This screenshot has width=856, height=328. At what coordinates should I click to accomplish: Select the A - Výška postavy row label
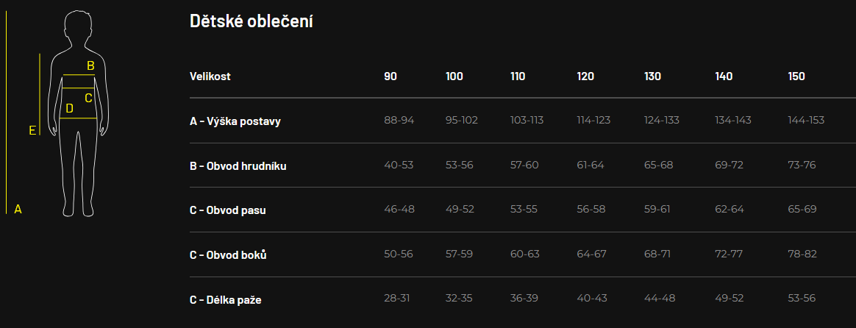pyautogui.click(x=235, y=121)
